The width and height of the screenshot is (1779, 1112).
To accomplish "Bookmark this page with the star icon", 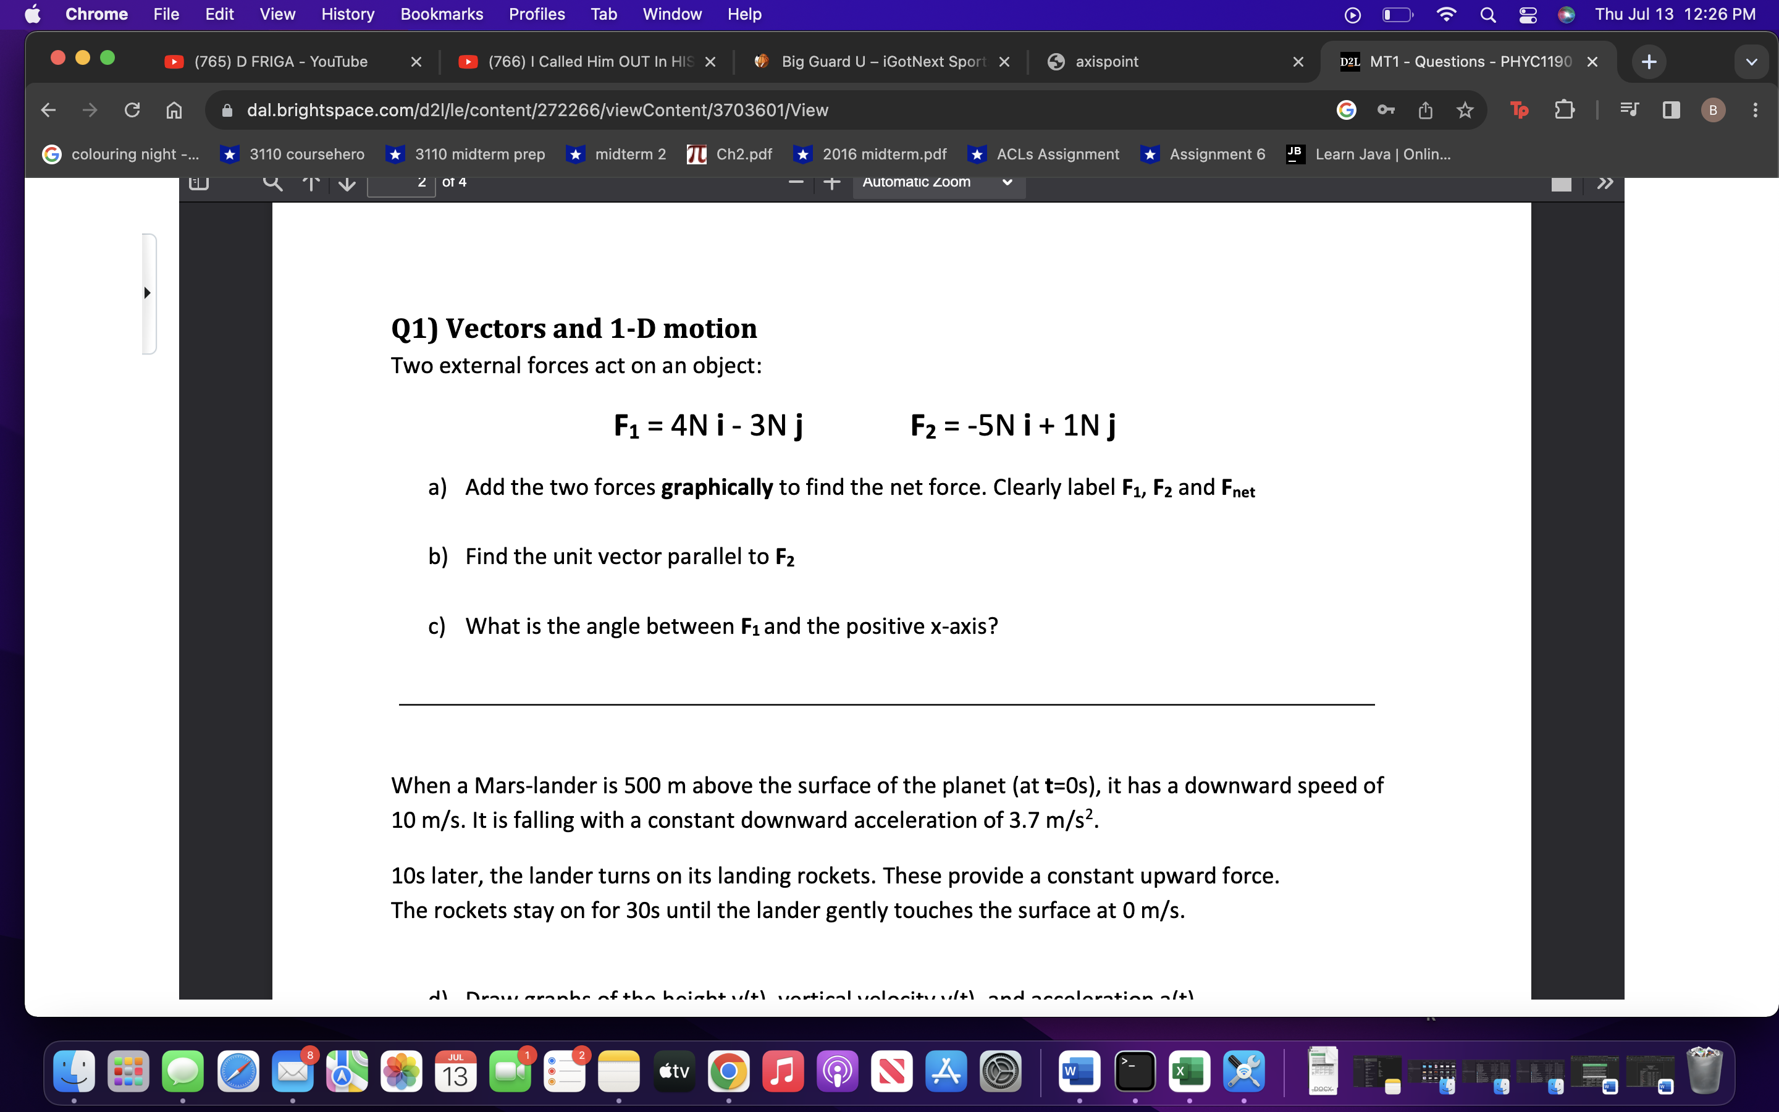I will [1465, 109].
